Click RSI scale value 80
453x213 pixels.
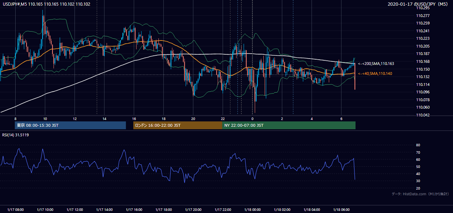point(418,145)
